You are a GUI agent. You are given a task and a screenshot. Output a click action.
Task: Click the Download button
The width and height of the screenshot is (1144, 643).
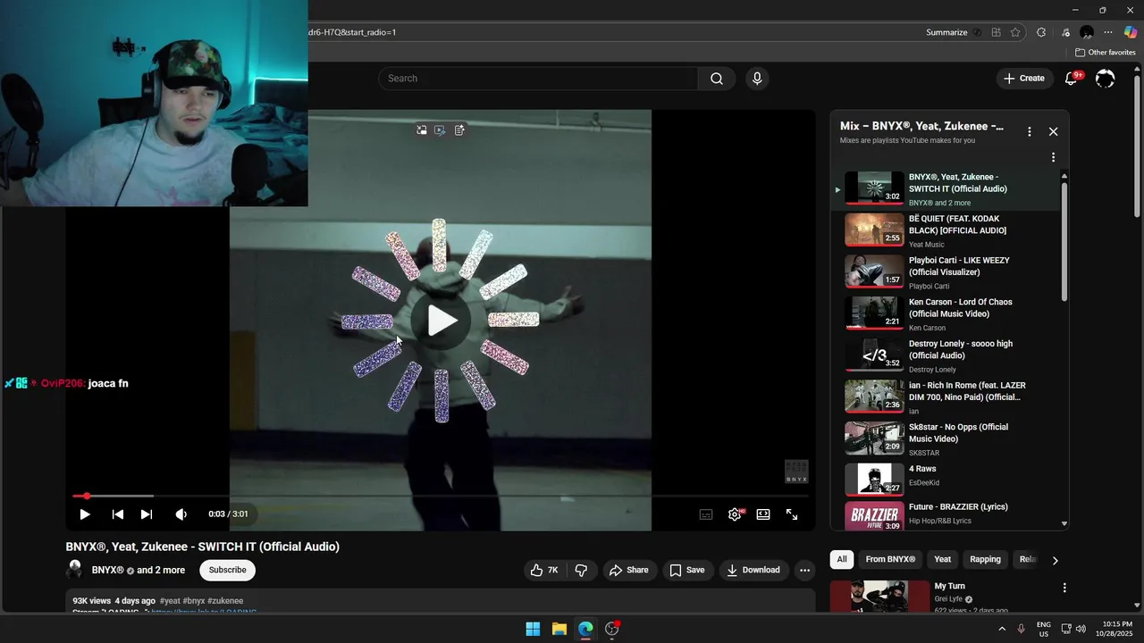(753, 570)
